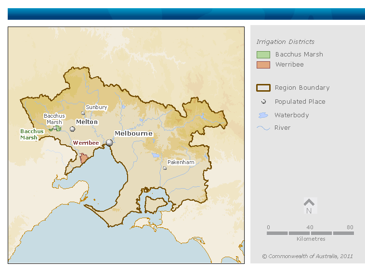This screenshot has width=365, height=275.
Task: Click the Melton populated place marker
Action: (x=72, y=129)
